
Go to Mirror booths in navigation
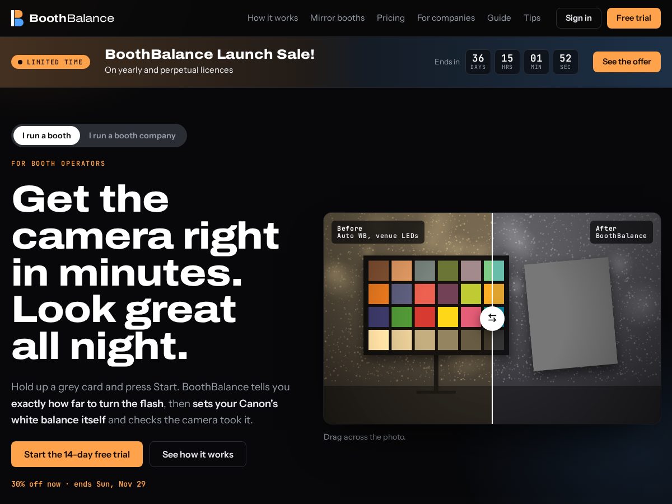(337, 18)
